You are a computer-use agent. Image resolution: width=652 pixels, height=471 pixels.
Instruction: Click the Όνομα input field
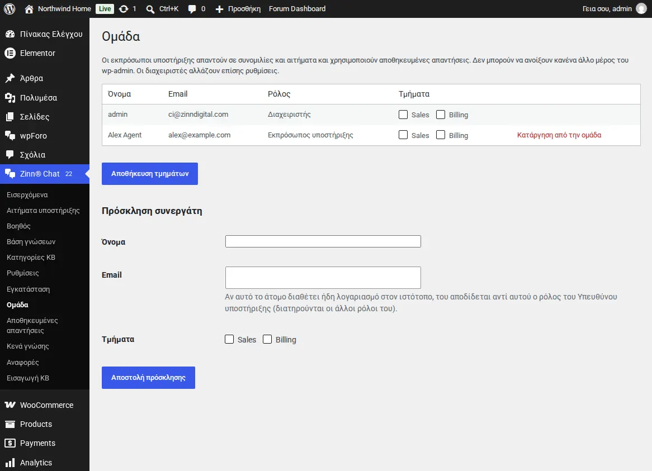click(x=323, y=241)
